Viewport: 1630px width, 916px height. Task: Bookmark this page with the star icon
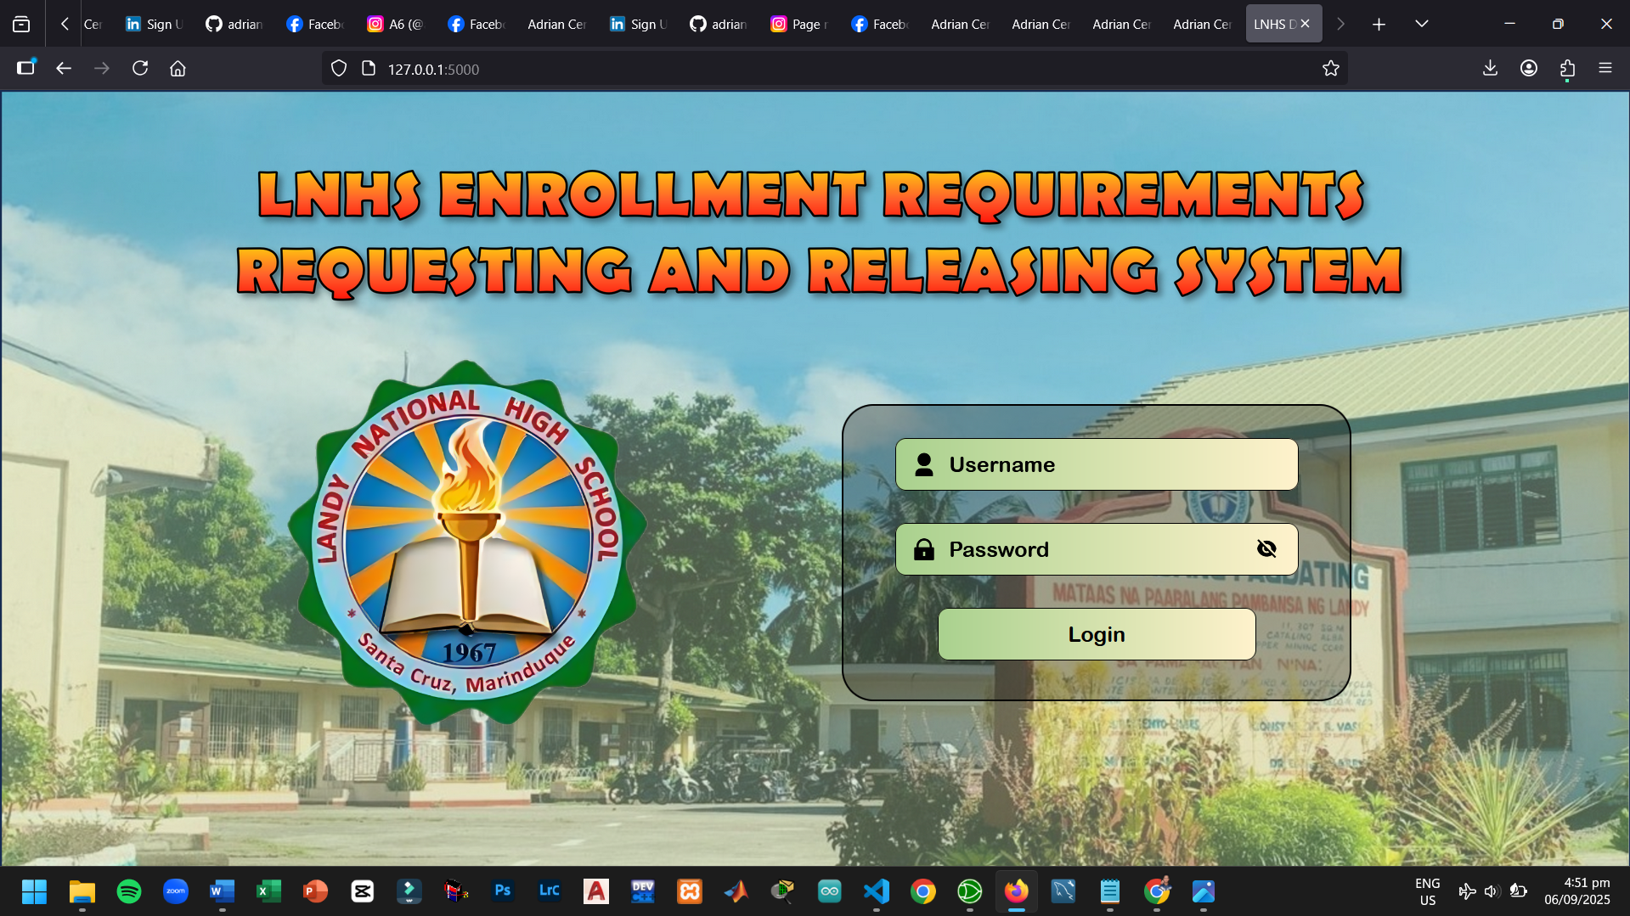[x=1331, y=69]
